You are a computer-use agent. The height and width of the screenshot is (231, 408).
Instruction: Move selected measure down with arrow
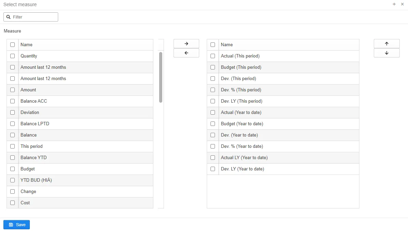(x=386, y=53)
